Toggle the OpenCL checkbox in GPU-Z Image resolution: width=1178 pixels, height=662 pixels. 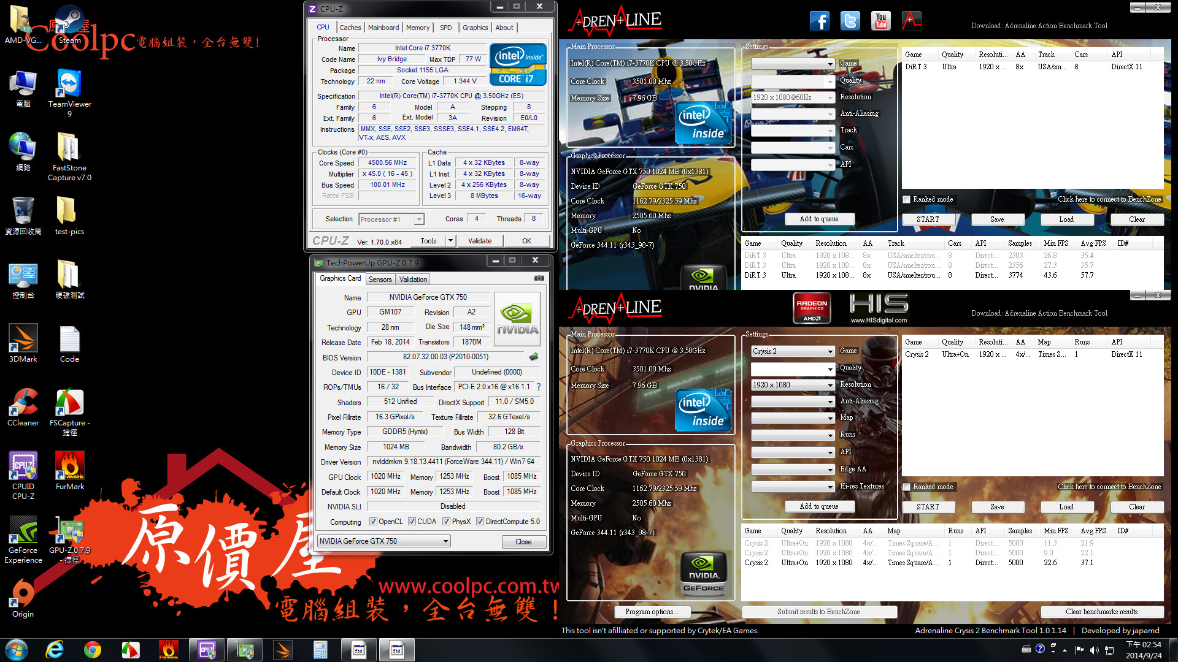[373, 522]
